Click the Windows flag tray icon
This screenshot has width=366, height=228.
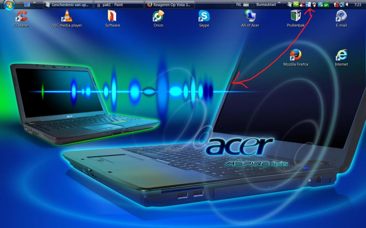290,5
